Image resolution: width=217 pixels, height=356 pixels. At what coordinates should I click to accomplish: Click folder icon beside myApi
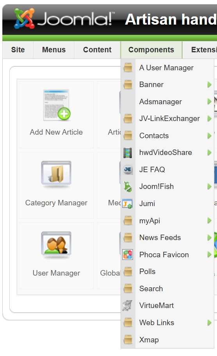click(128, 221)
